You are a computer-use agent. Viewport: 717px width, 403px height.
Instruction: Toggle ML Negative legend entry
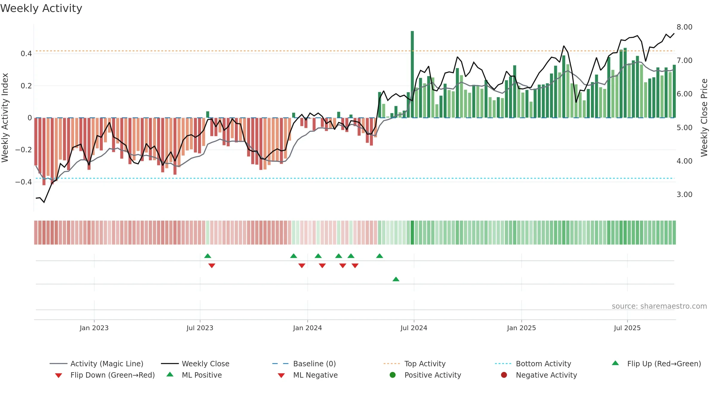tap(308, 375)
